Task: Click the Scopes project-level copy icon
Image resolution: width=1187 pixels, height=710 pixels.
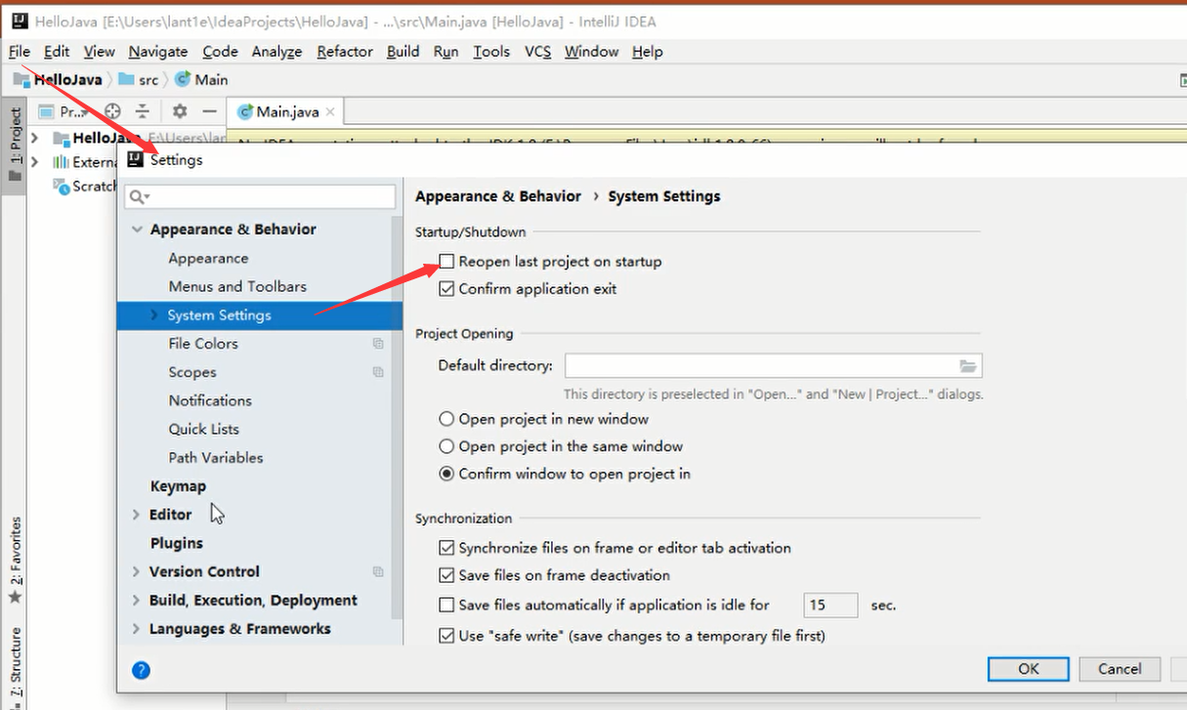Action: click(x=378, y=372)
